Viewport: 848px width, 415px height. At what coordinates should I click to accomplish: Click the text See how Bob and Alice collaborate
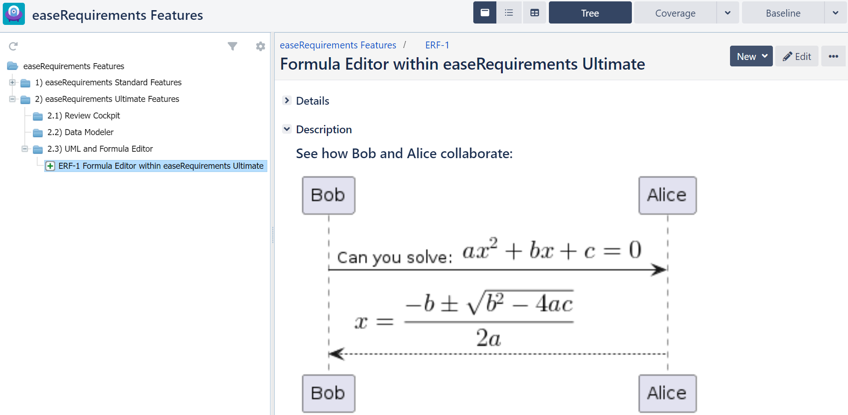404,154
